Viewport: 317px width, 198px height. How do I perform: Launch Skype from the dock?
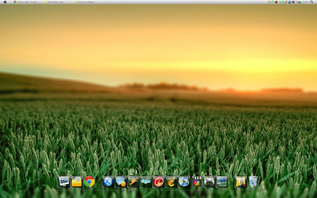[146, 181]
